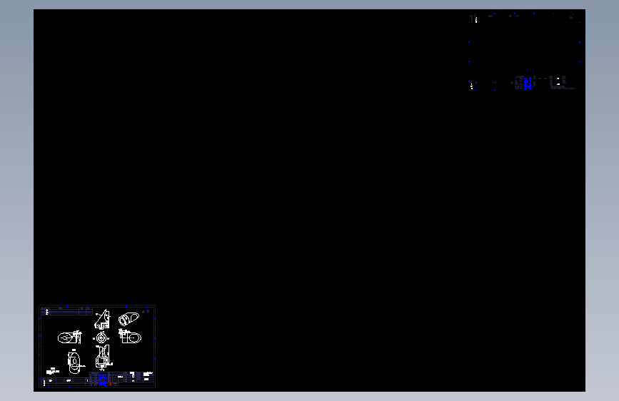
Task: Select the technical notes text block
Action: point(53,371)
